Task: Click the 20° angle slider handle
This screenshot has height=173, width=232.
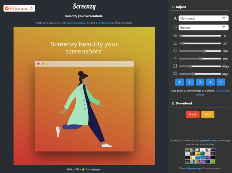Action: pyautogui.click(x=183, y=44)
